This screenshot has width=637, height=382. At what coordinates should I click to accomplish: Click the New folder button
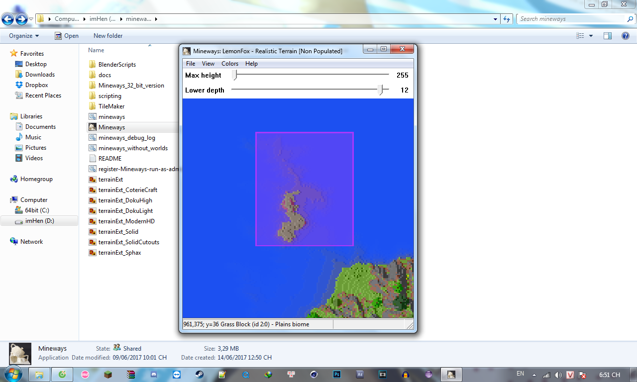(x=108, y=36)
